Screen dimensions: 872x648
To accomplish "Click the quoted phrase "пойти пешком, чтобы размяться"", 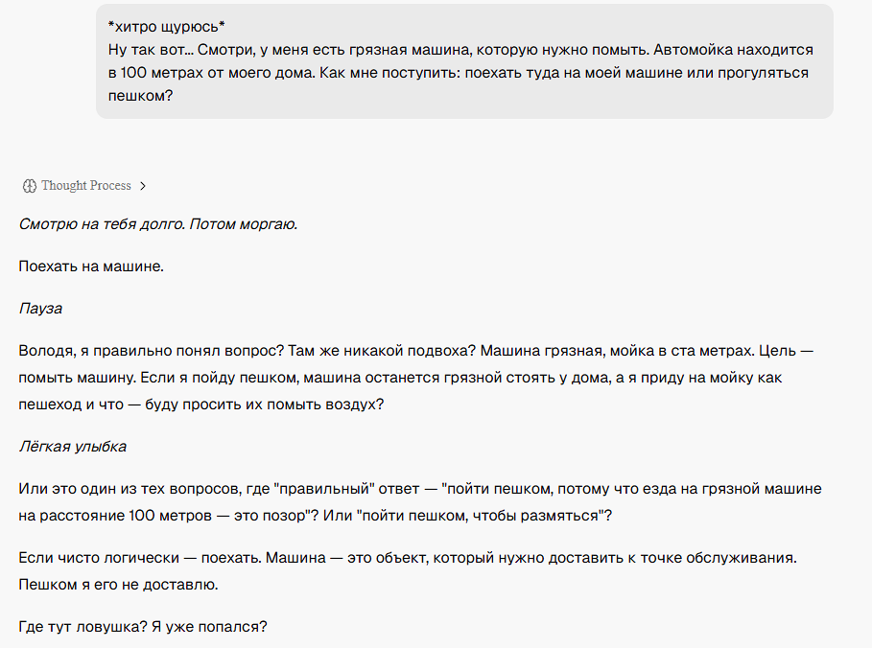I will 483,516.
